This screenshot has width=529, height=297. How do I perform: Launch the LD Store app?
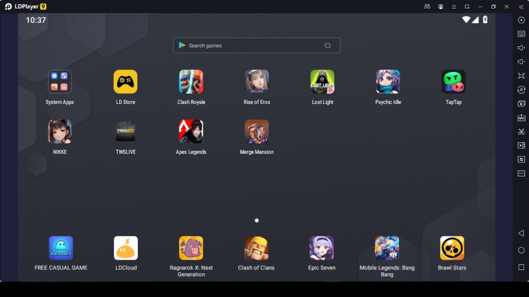(125, 82)
